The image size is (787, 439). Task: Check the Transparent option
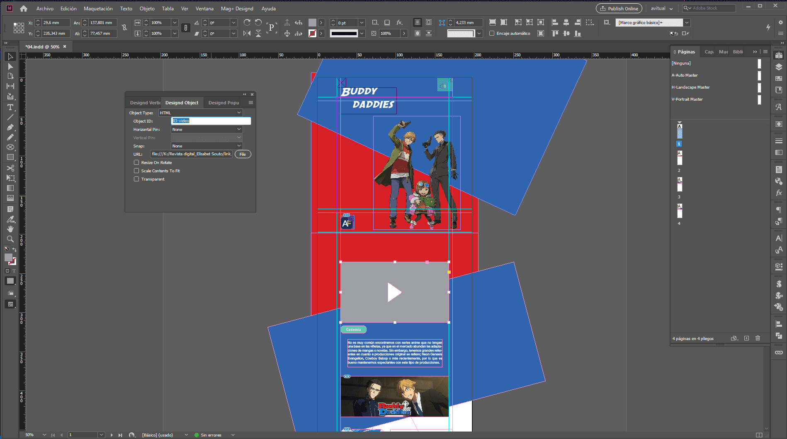[136, 179]
